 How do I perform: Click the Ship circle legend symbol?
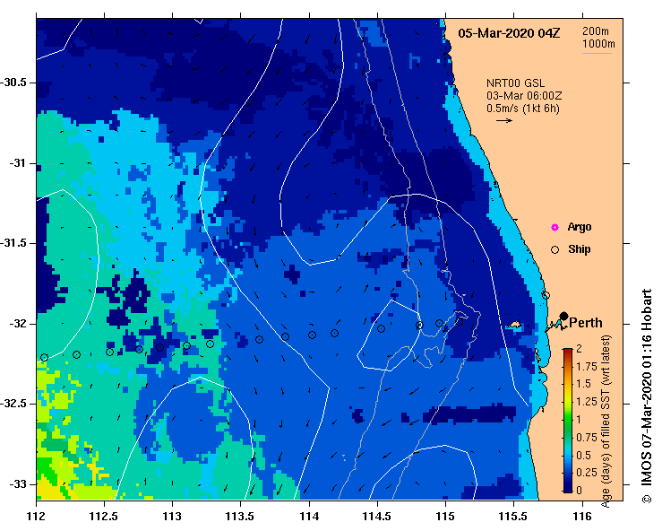[555, 250]
